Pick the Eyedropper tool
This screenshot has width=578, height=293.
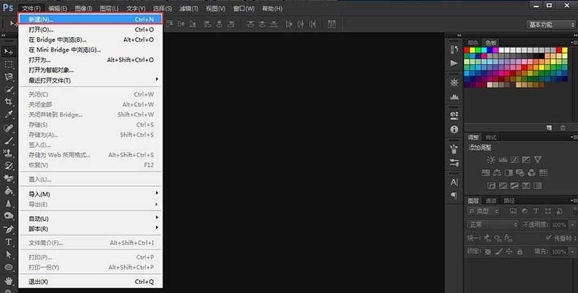point(9,114)
